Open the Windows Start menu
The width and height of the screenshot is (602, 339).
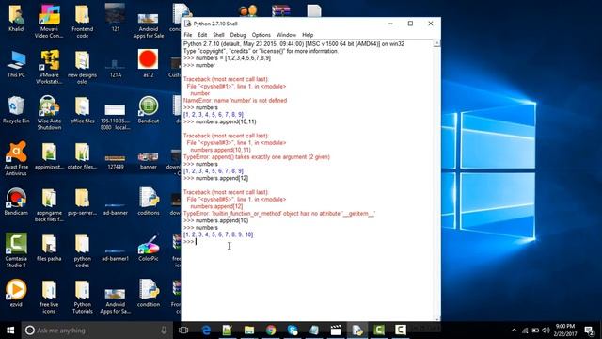[10, 331]
